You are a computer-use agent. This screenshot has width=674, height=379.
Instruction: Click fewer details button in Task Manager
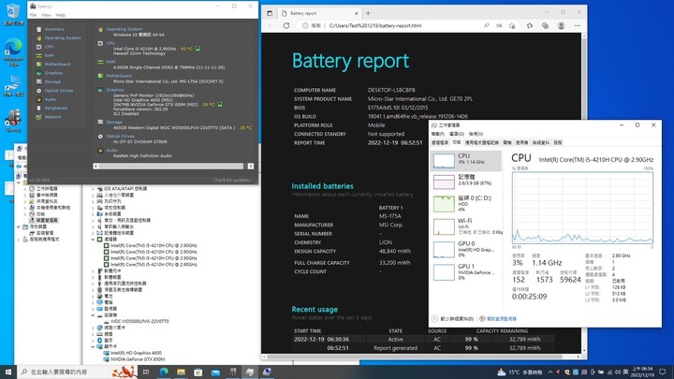tap(453, 319)
